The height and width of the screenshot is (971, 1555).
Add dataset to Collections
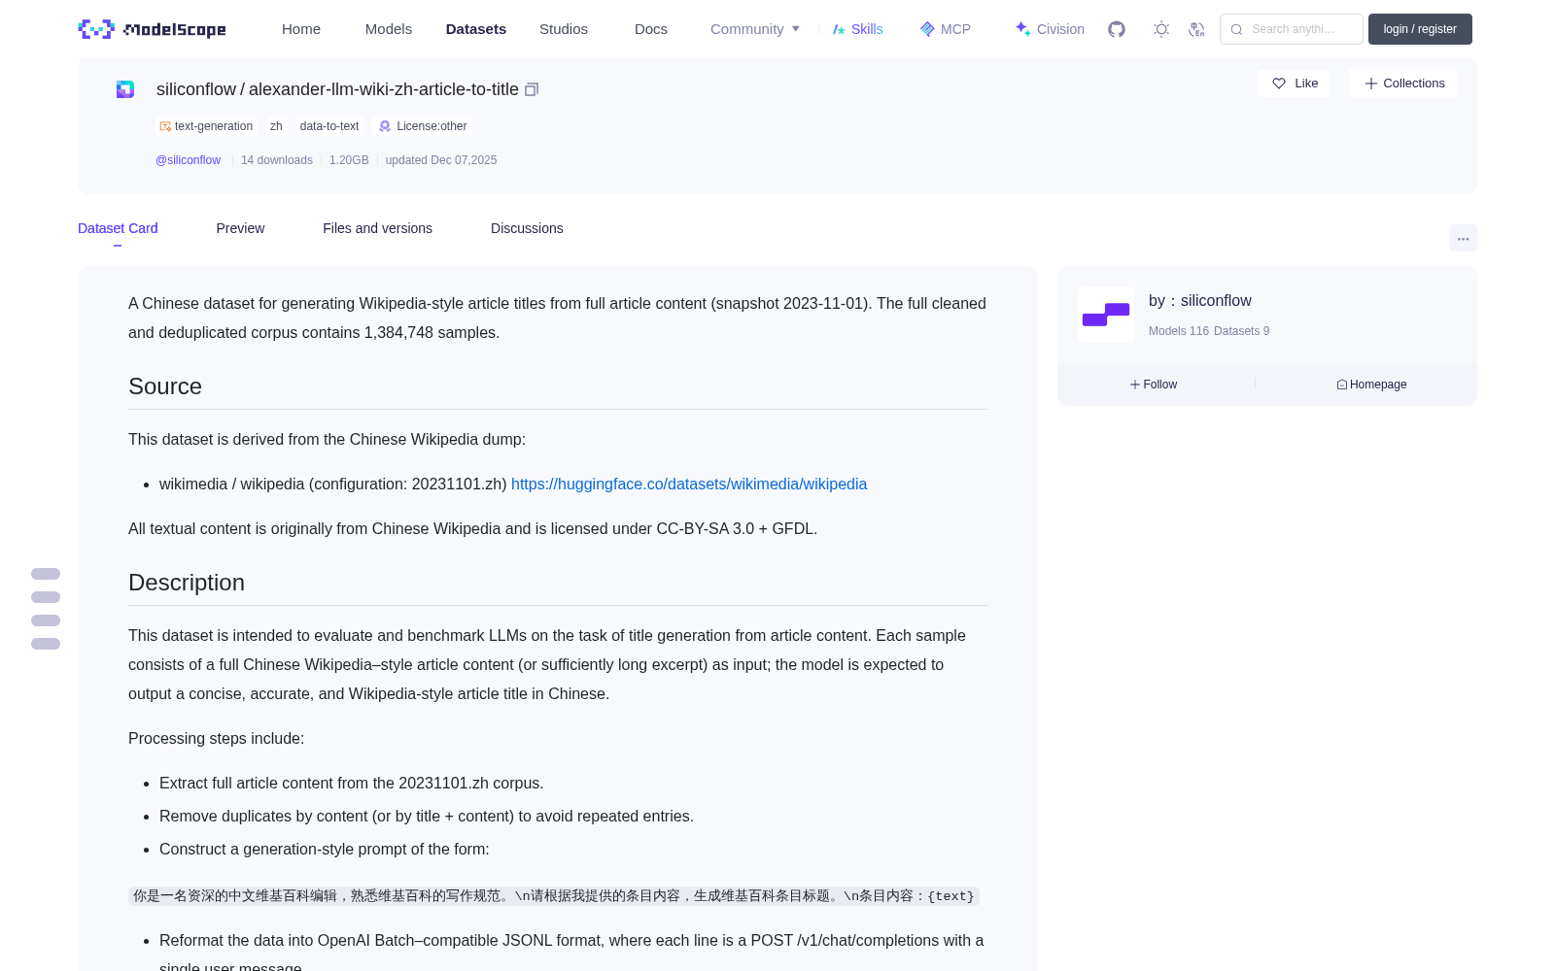1403,84
